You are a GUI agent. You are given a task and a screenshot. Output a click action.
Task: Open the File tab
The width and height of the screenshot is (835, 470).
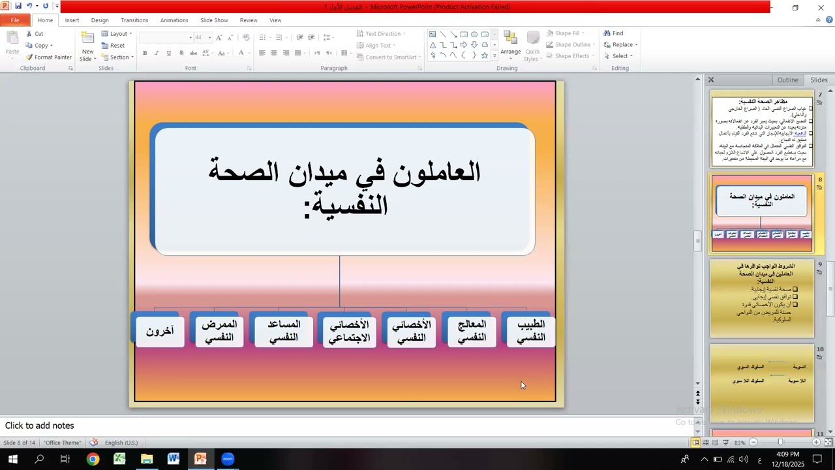click(15, 20)
